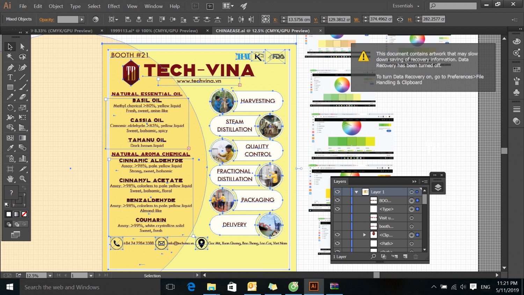The height and width of the screenshot is (295, 524).
Task: Click the Opacity label link
Action: (47, 20)
